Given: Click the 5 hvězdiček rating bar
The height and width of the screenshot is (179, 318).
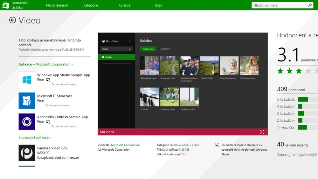Looking at the screenshot, I should coord(308,99).
